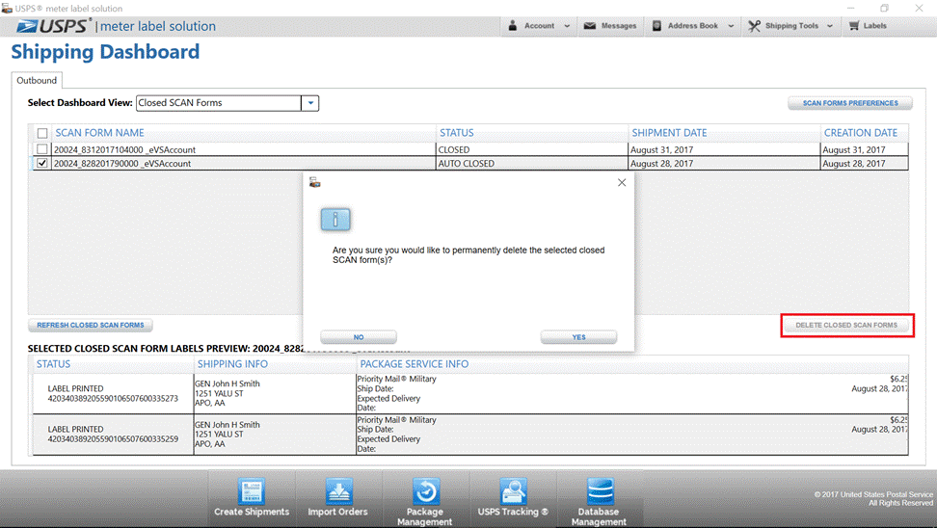Open the Address Book menu label
Image resolution: width=937 pixels, height=528 pixels.
click(x=692, y=26)
